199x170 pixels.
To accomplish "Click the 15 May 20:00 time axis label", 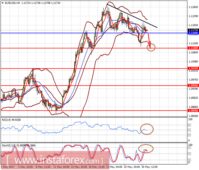I will pos(79,167).
